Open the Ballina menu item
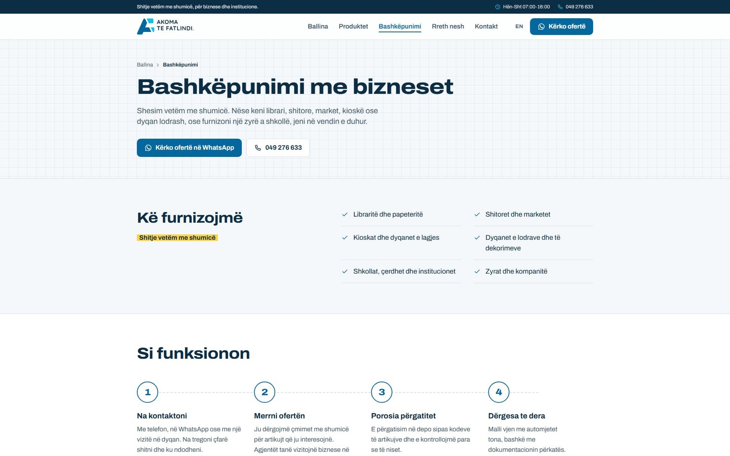The height and width of the screenshot is (456, 730). pos(318,26)
